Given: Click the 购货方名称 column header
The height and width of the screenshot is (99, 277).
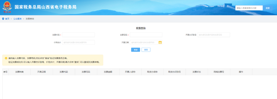Looking at the screenshot, I should [x=152, y=72].
